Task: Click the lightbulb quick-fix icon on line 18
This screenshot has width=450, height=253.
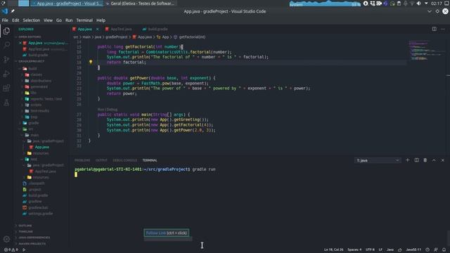Action: pyautogui.click(x=91, y=62)
